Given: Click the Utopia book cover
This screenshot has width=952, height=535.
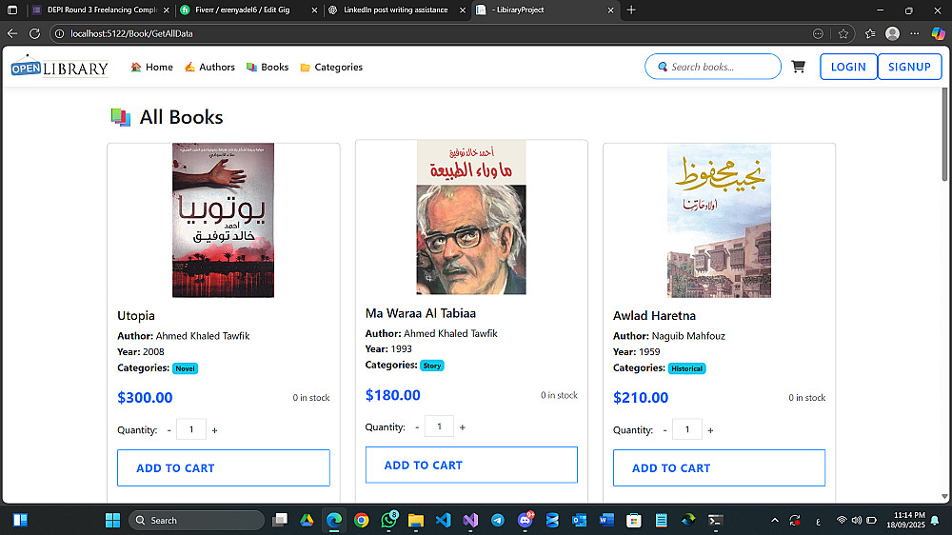Looking at the screenshot, I should click(x=223, y=220).
